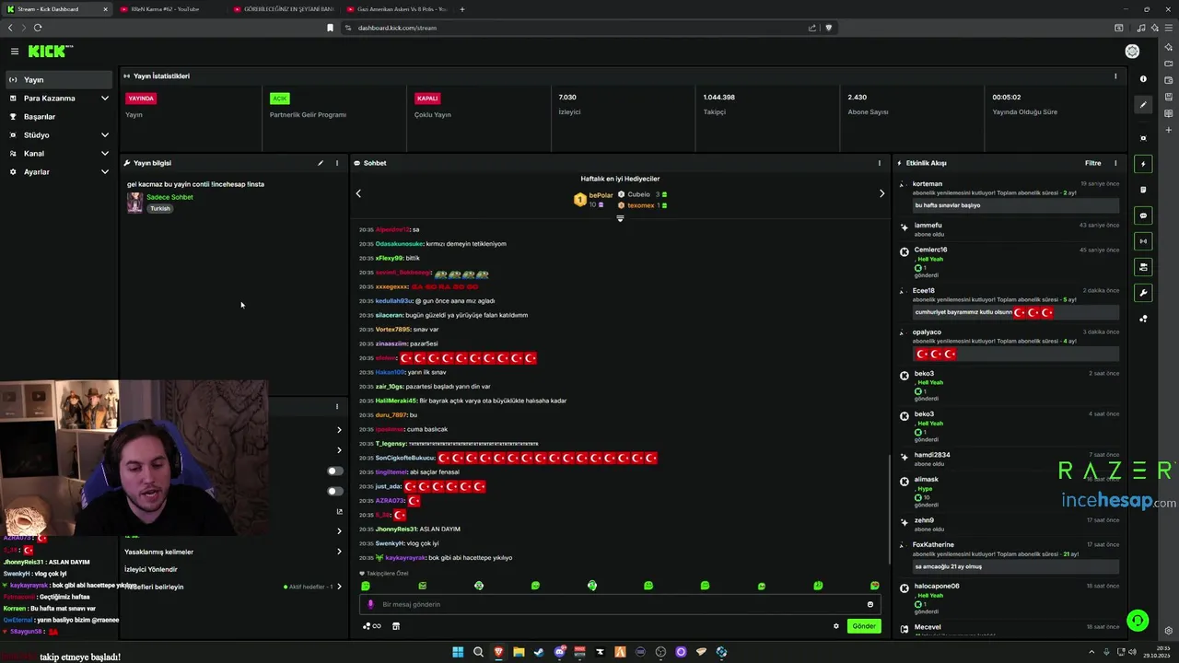Open Yayın bilgisi three-dot menu

[337, 163]
